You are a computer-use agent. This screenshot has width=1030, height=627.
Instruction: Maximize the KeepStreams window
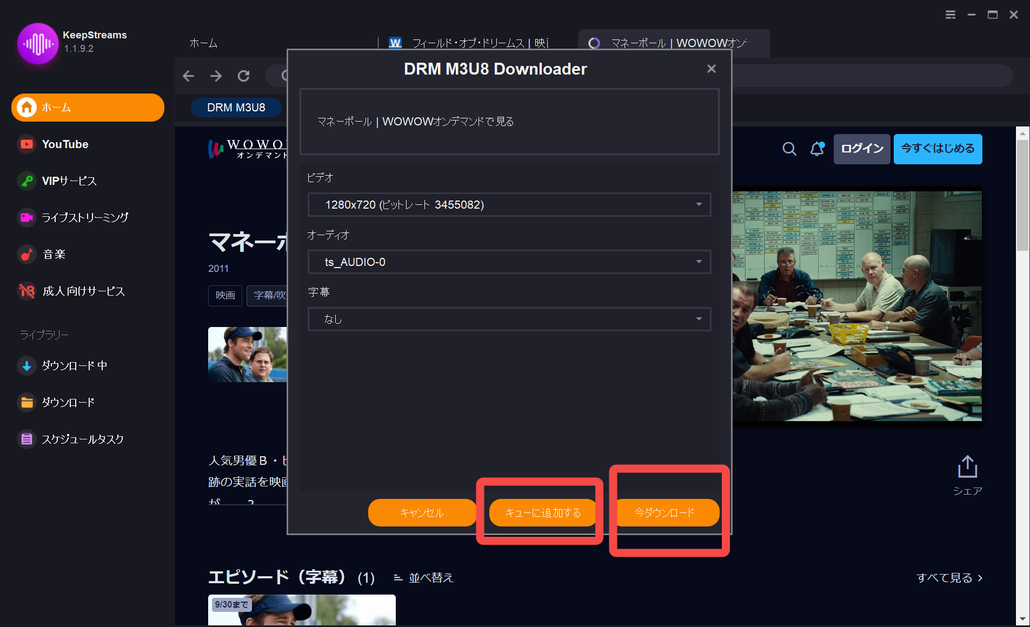993,15
